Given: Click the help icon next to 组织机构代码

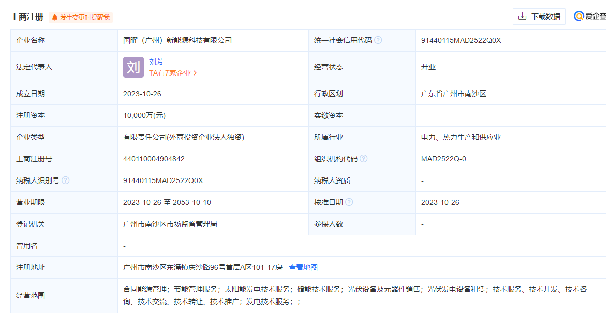Looking at the screenshot, I should pyautogui.click(x=364, y=159).
